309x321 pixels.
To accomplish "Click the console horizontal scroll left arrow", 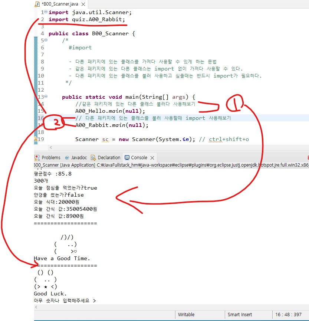I will [36, 307].
